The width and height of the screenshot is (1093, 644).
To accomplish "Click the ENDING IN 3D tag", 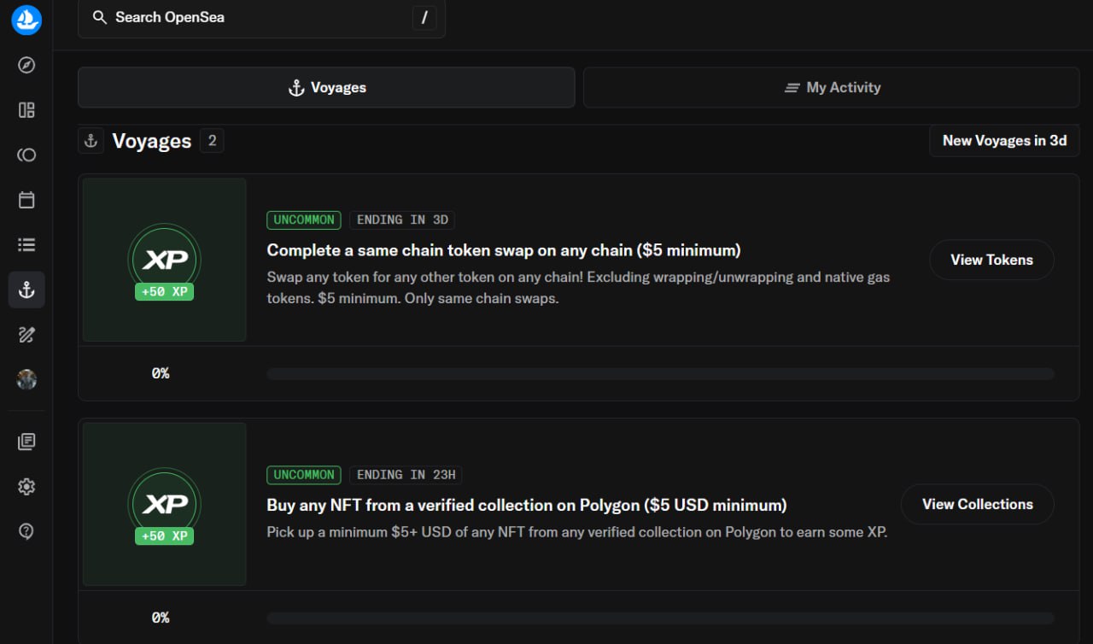I will pos(402,220).
